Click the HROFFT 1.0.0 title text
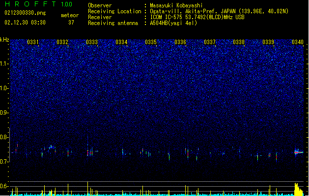The height and width of the screenshot is (196, 309). pyautogui.click(x=38, y=4)
